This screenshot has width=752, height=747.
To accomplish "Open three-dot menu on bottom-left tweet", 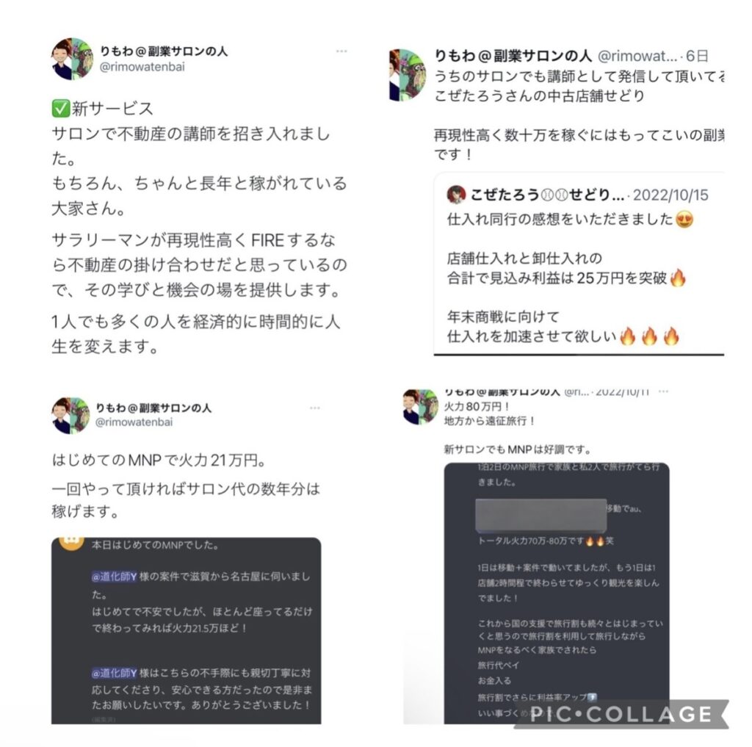I will click(x=314, y=408).
